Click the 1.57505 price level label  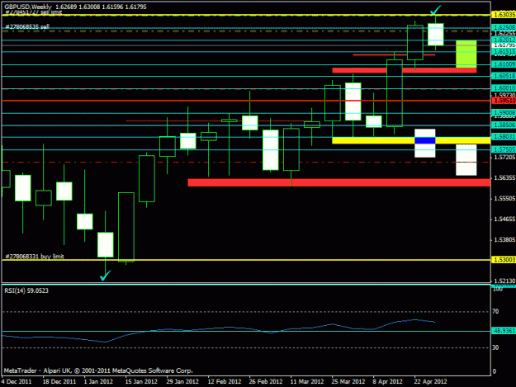pyautogui.click(x=503, y=149)
